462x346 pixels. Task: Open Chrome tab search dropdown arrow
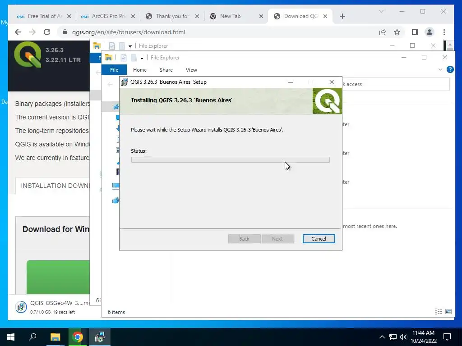(x=381, y=11)
